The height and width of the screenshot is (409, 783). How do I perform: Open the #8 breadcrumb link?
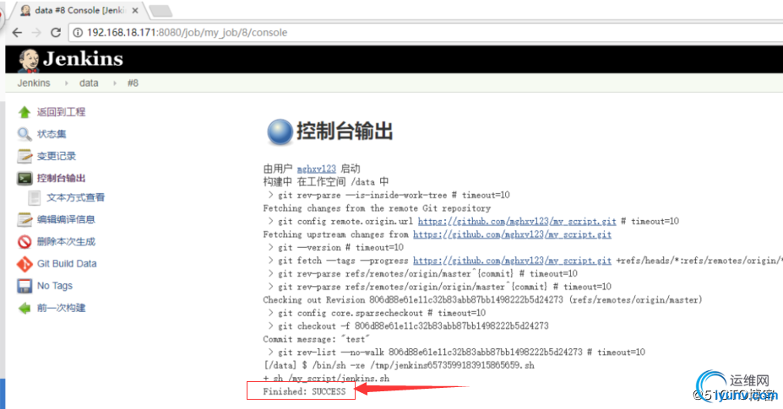pyautogui.click(x=133, y=83)
